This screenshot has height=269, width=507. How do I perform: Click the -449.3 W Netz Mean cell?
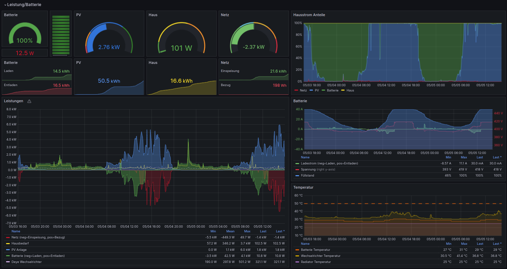(x=228, y=237)
